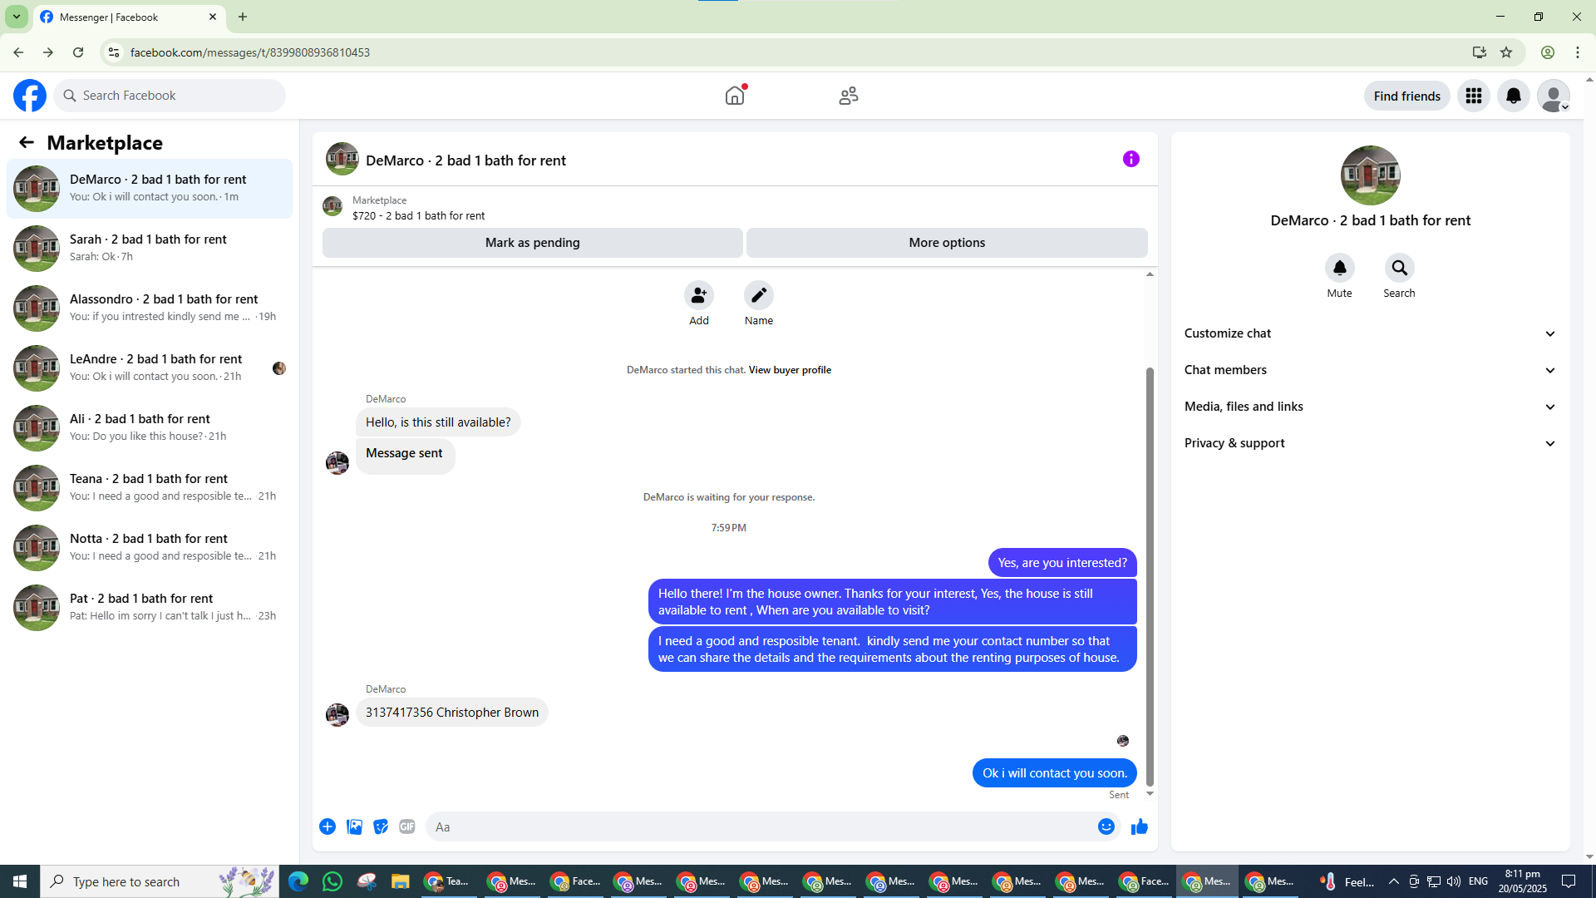The height and width of the screenshot is (898, 1596).
Task: Open Sarah's rental conversation
Action: [150, 248]
